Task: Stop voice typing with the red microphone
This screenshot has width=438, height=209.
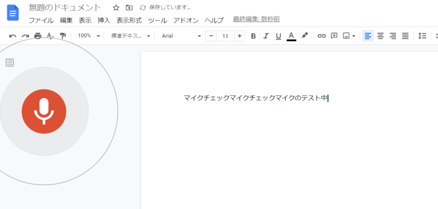Action: pos(44,111)
